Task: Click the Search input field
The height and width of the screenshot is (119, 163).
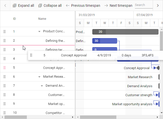Action: [143, 5]
